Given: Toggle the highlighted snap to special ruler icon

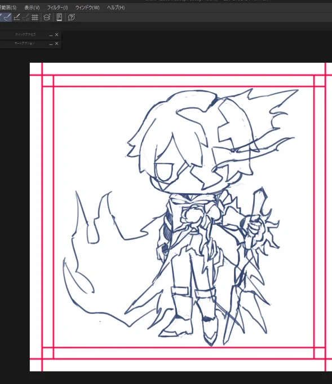Looking at the screenshot, I should (7, 17).
